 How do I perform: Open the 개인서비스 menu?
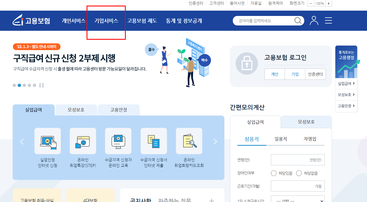pos(74,21)
